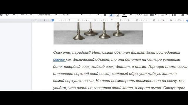Open the Arial font dropdown
The image size is (188, 105).
click(73, 15)
